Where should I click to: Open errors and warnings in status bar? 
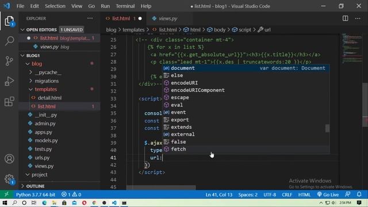point(71,194)
